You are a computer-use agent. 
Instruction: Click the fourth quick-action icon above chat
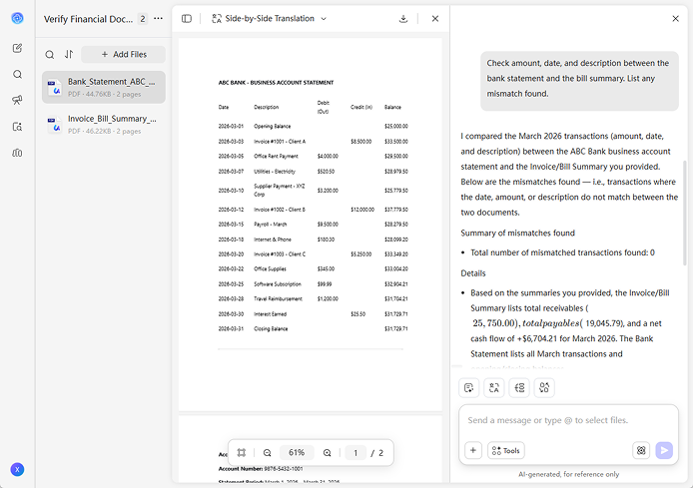(x=544, y=388)
